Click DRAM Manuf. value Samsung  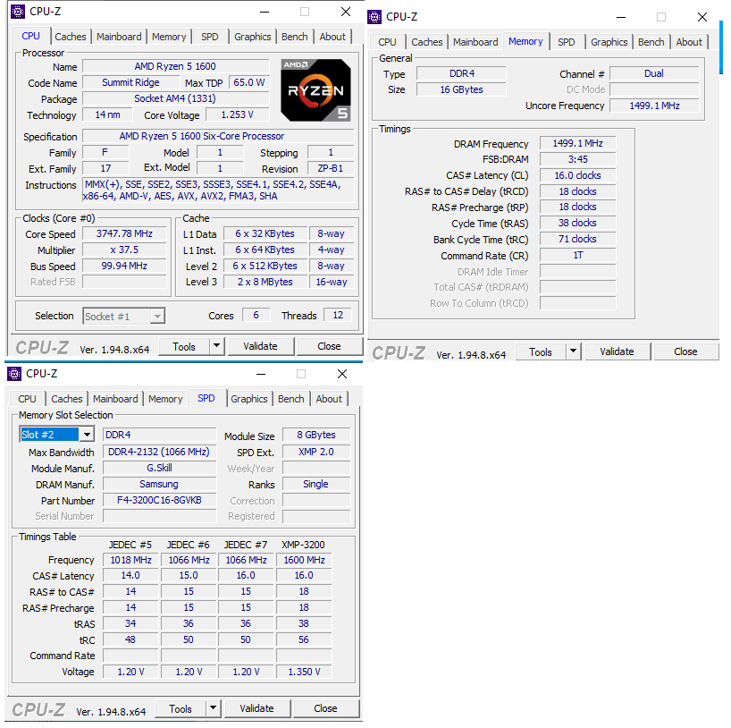click(159, 484)
